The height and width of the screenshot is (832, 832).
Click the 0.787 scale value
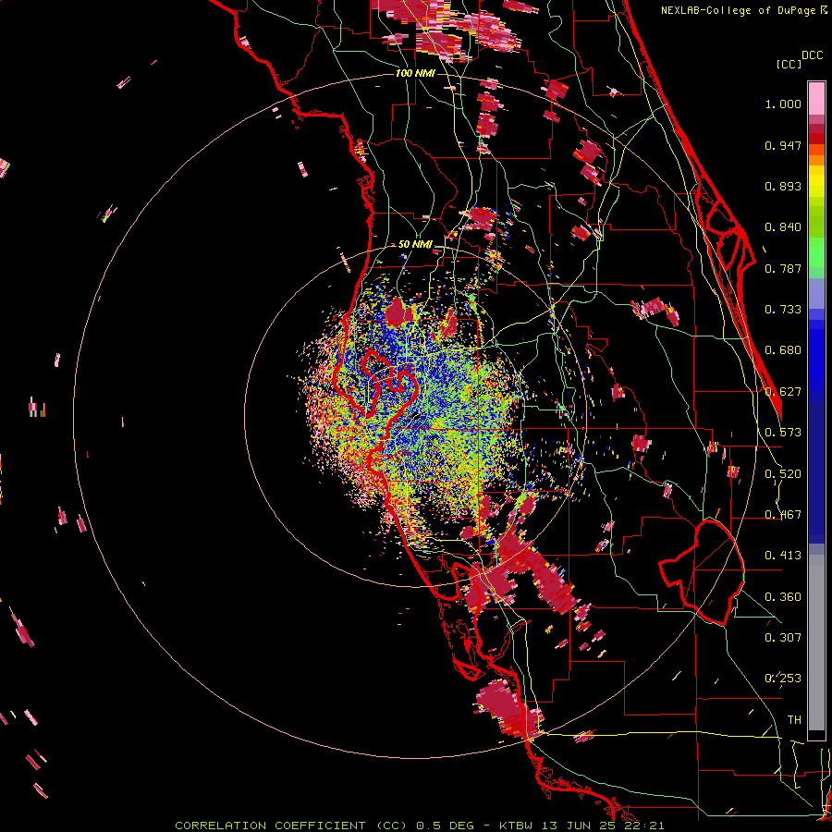783,268
